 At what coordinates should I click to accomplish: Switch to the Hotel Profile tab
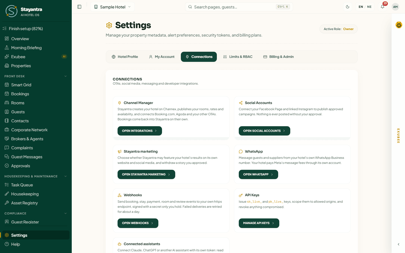tap(125, 57)
